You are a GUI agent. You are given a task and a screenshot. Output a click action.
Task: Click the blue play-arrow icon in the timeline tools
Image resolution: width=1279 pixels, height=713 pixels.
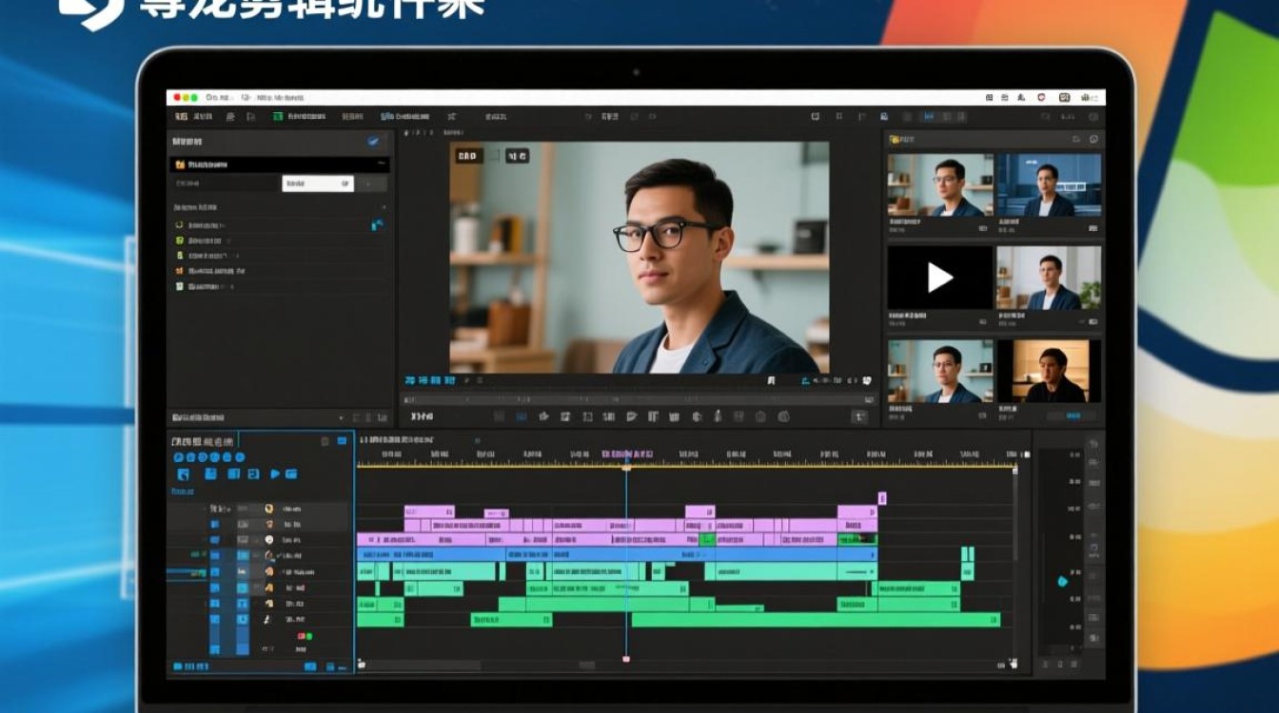click(x=275, y=473)
